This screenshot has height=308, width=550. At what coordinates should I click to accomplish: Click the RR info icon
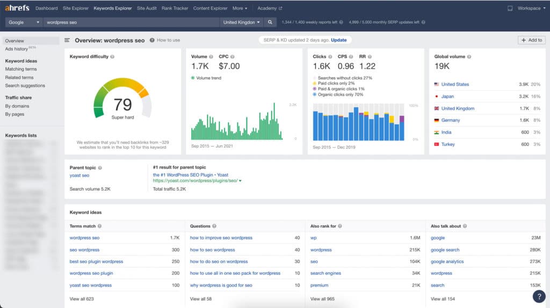point(370,57)
